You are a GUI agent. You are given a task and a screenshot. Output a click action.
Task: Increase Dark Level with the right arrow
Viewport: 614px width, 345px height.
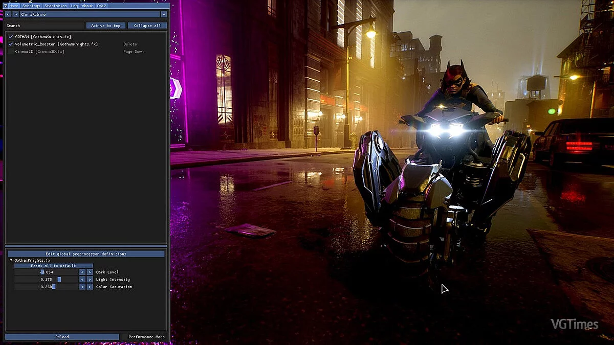click(x=90, y=272)
